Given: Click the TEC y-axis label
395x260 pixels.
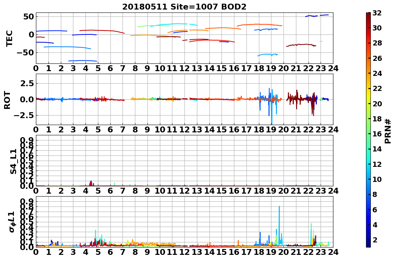Looking at the screenshot, I should point(9,38).
